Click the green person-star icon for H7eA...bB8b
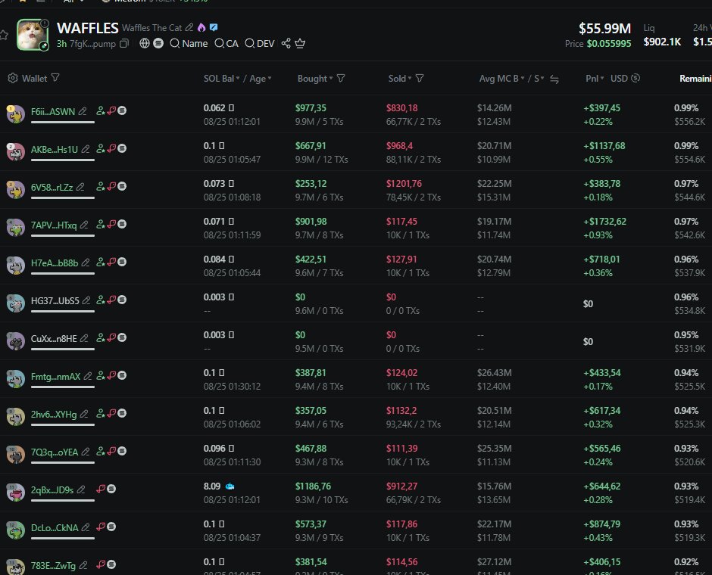The image size is (712, 575). pyautogui.click(x=100, y=262)
